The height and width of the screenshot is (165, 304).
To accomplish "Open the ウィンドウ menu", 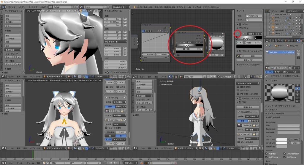I will tap(33, 7).
